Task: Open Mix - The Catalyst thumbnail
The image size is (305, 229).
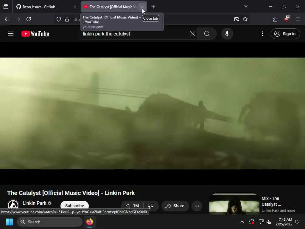Action: 234,203
